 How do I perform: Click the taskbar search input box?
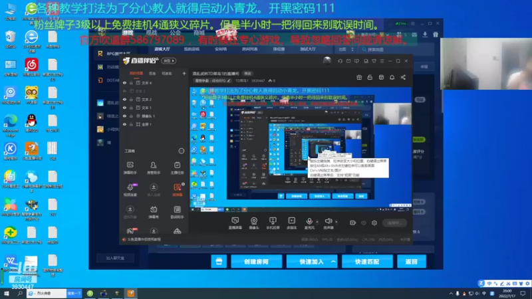tap(46, 293)
